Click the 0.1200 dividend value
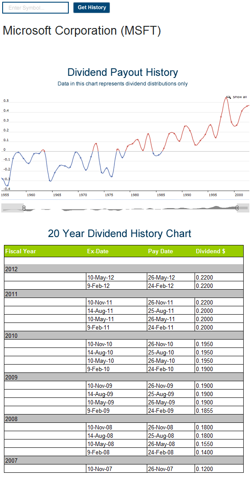The height and width of the screenshot is (482, 252). coord(204,468)
